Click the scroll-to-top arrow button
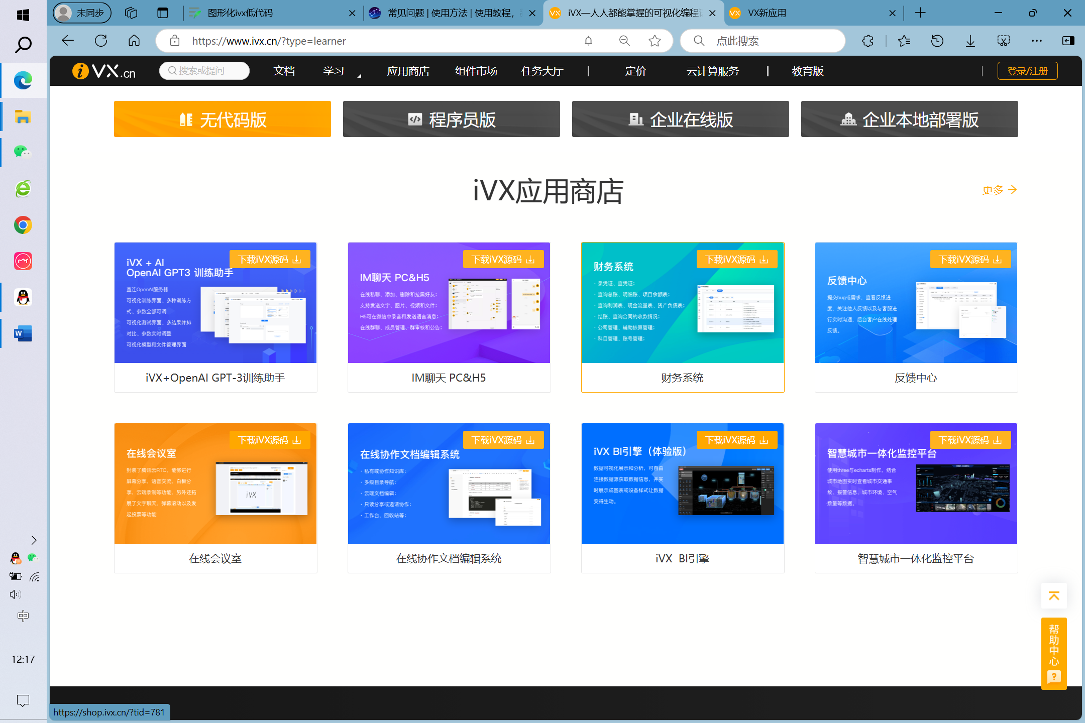1085x723 pixels. click(1054, 596)
